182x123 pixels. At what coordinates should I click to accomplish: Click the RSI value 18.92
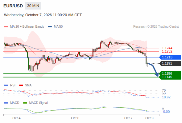[x=166, y=97]
